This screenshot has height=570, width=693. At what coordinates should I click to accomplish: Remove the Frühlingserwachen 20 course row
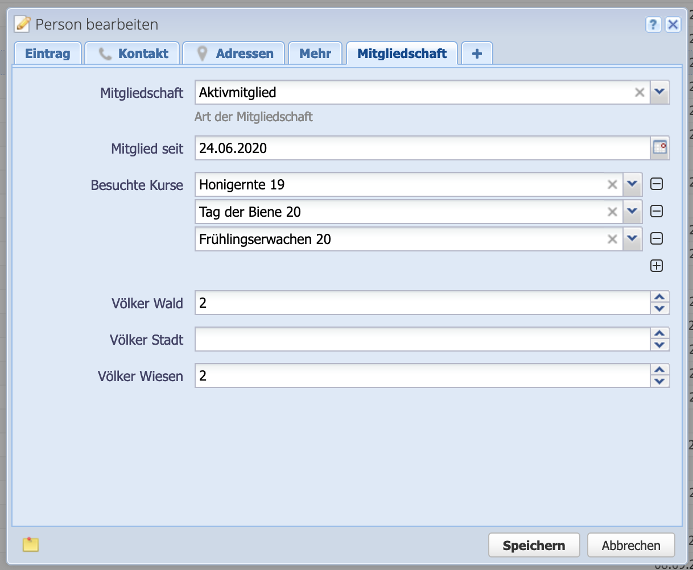tap(657, 239)
